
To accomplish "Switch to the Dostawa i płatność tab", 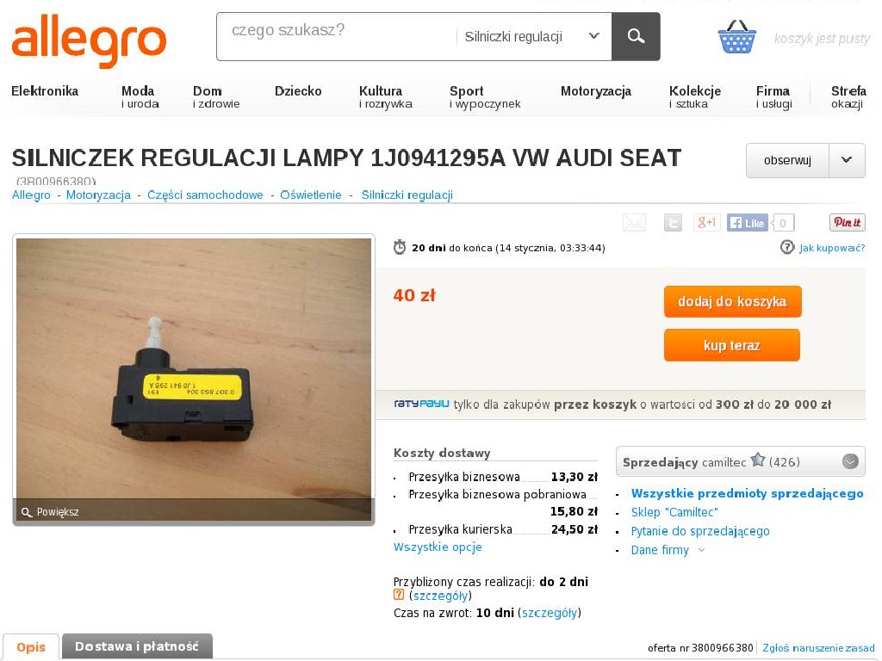I will pos(137,646).
